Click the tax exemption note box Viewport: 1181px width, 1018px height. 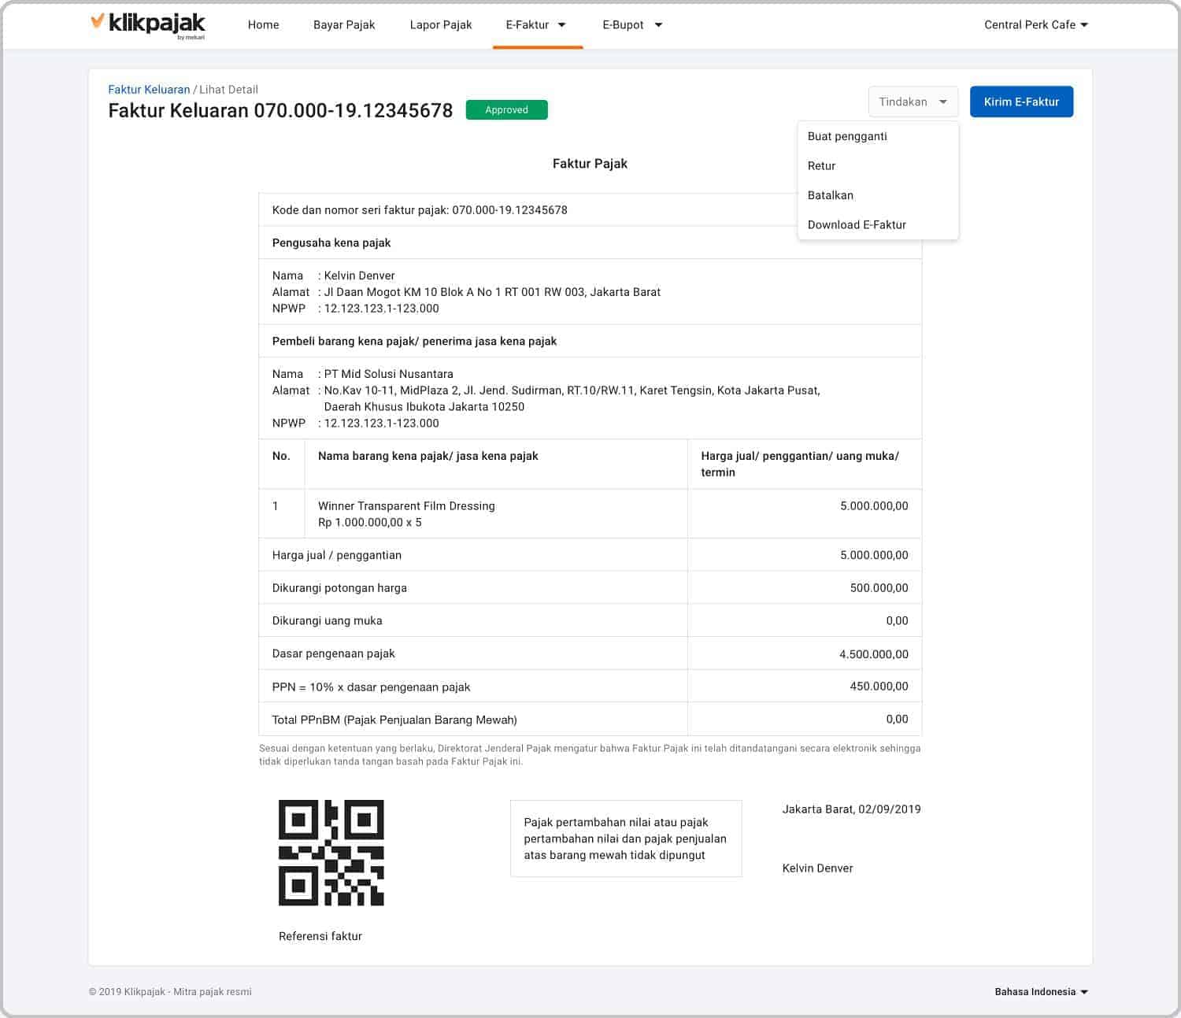(x=626, y=838)
